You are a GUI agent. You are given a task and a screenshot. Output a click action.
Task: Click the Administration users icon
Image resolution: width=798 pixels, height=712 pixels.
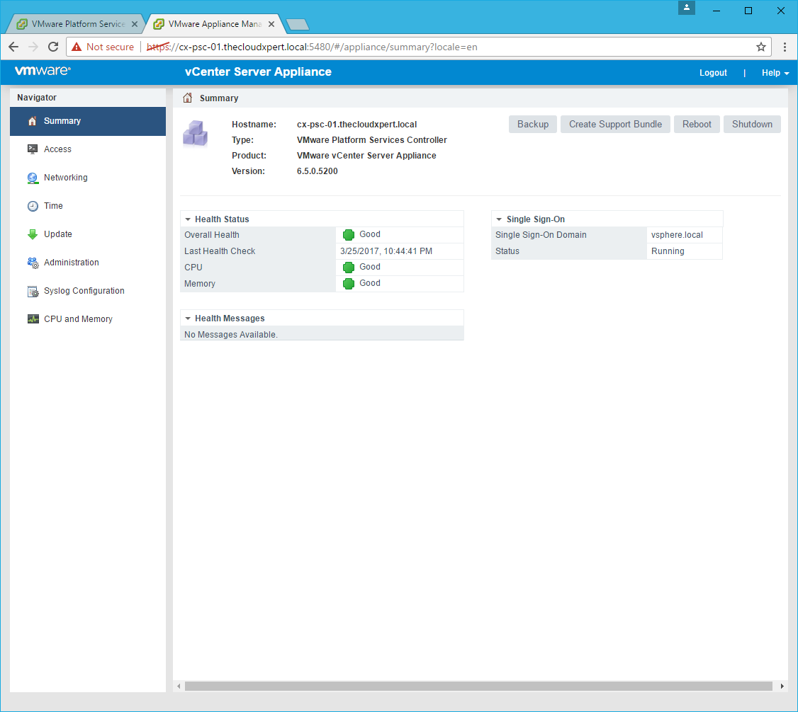coord(33,263)
